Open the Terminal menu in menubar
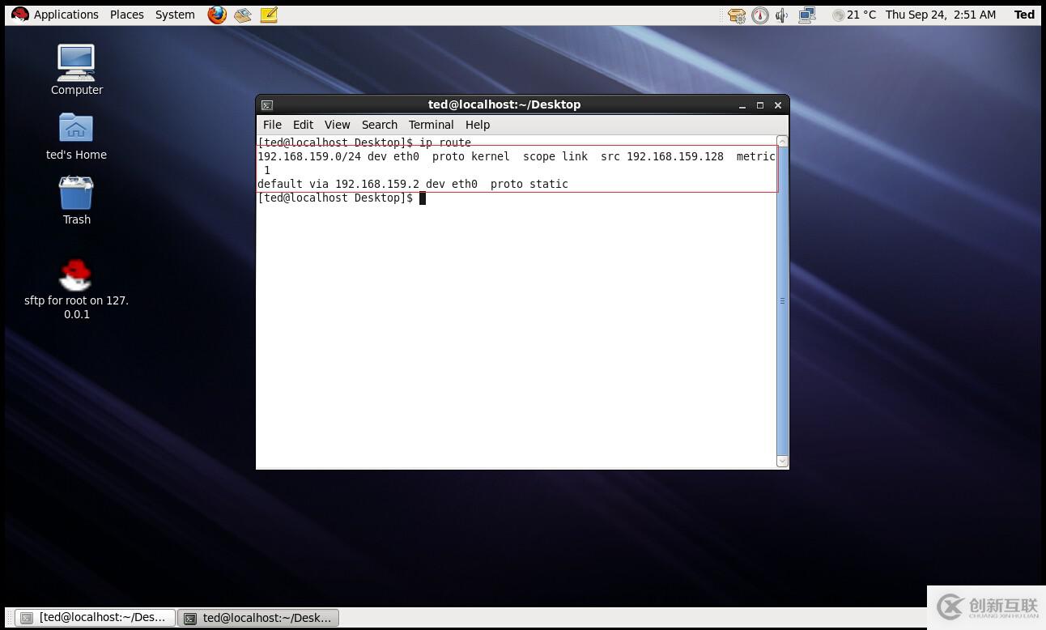Viewport: 1046px width, 630px height. tap(431, 125)
